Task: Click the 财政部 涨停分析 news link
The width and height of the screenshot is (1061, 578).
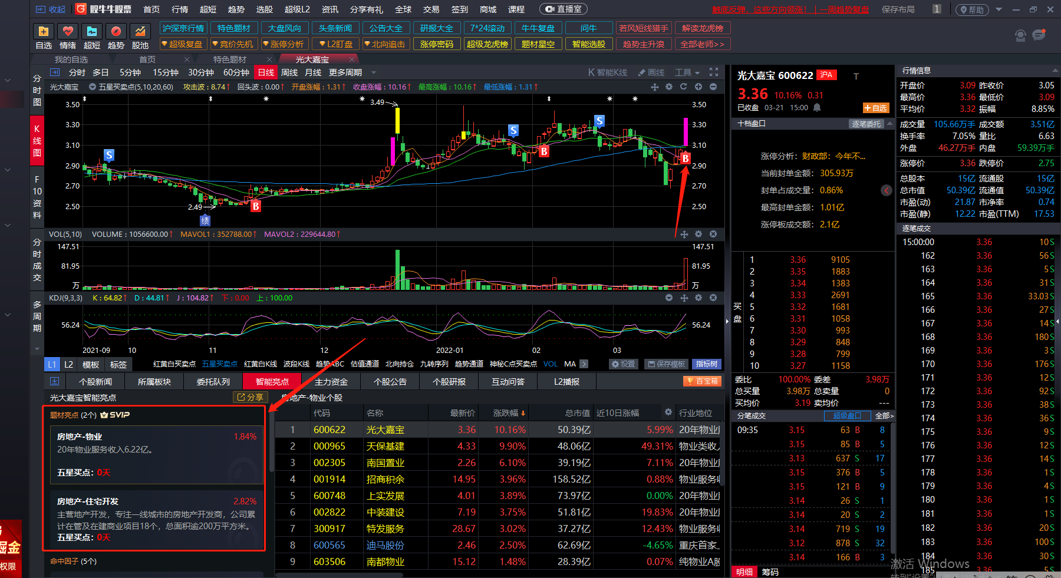Action: coord(833,156)
